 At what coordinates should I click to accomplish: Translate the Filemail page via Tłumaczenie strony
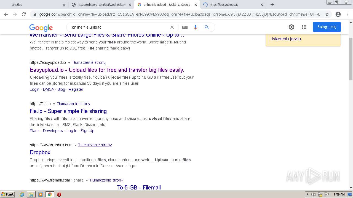pos(106,180)
